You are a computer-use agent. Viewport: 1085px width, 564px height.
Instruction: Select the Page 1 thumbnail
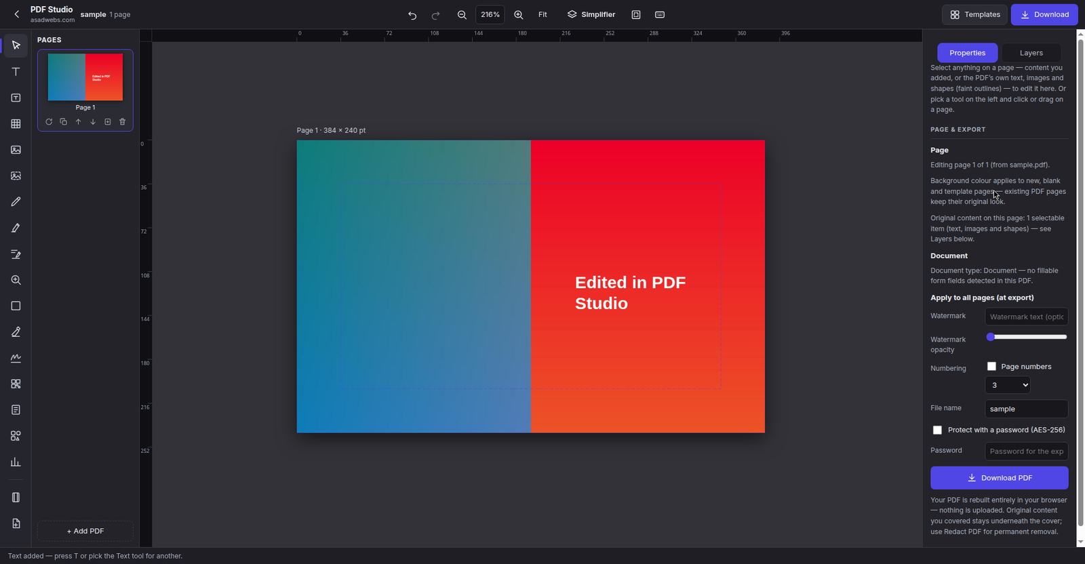[x=85, y=77]
